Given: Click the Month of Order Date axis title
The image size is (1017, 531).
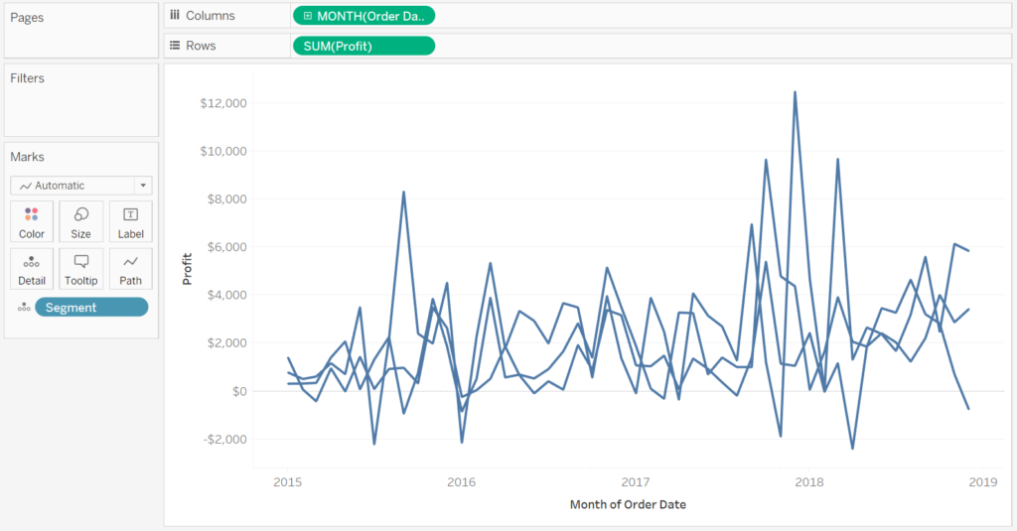Looking at the screenshot, I should (628, 504).
